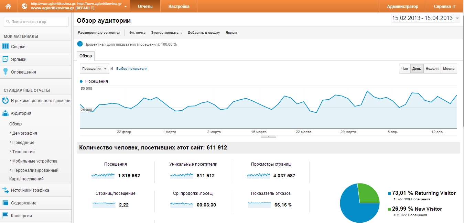Click the real-time clock icon
464x223 pixels.
point(6,100)
